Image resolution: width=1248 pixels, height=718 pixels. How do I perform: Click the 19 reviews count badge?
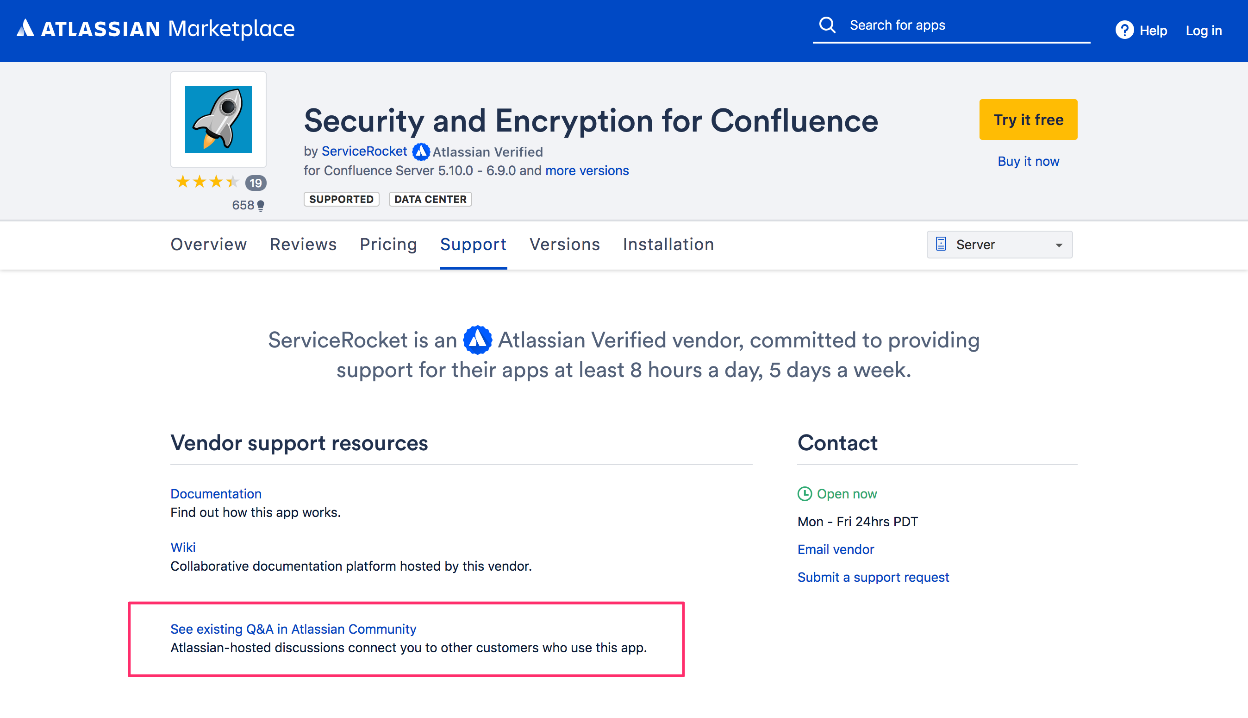coord(256,183)
